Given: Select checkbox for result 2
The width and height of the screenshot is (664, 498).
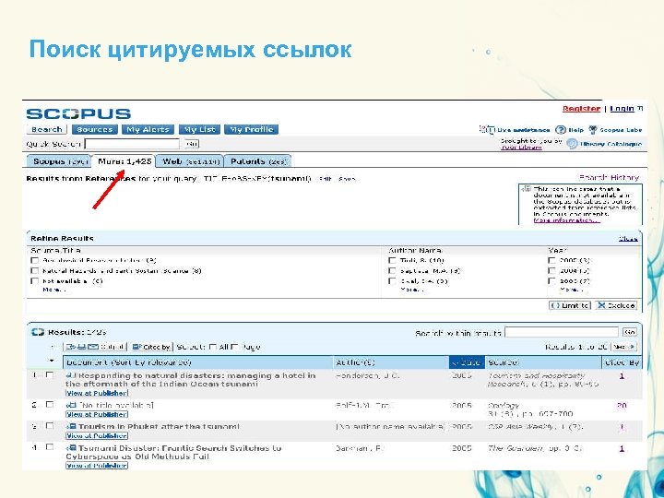Looking at the screenshot, I should pyautogui.click(x=50, y=405).
